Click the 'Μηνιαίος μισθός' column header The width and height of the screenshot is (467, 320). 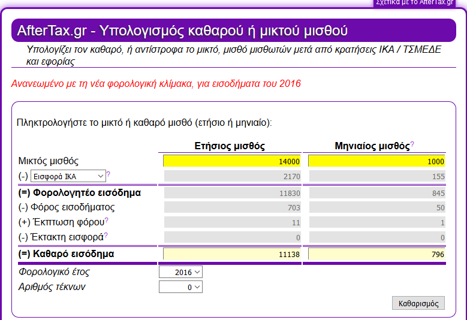pos(372,146)
